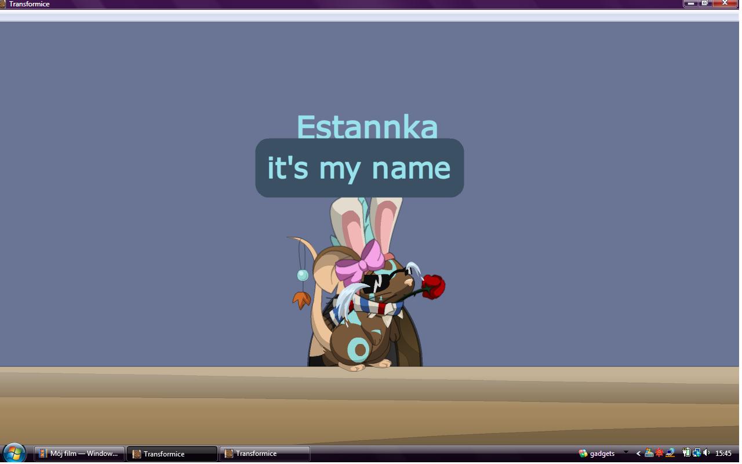Viewport: 742px width, 464px height.
Task: Click the power plug battery tray icon
Action: pyautogui.click(x=687, y=453)
